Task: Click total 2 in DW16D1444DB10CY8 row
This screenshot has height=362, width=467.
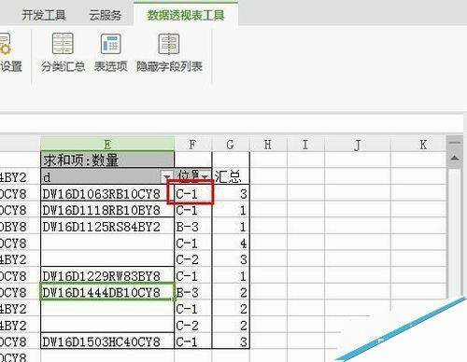Action: pos(231,292)
